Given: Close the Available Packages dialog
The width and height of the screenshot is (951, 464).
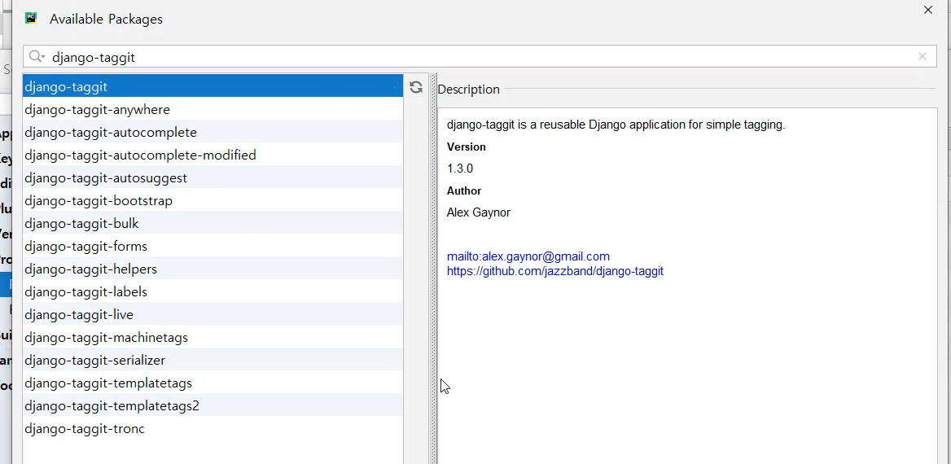Looking at the screenshot, I should point(928,10).
